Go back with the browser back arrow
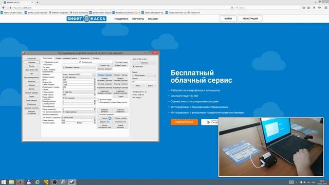This screenshot has height=185, width=329. [4, 8]
